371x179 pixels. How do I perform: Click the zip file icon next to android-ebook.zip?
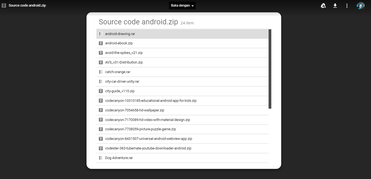point(101,43)
